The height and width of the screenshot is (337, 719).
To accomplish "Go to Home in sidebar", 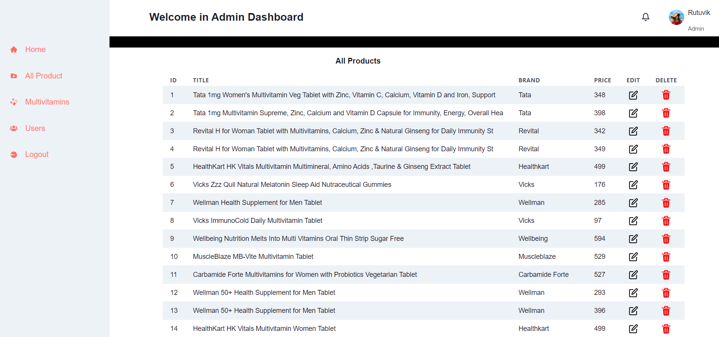I will point(35,49).
